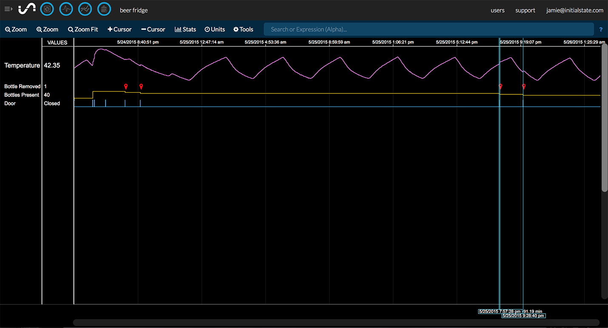
Task: Open the Tools menu
Action: coord(243,29)
